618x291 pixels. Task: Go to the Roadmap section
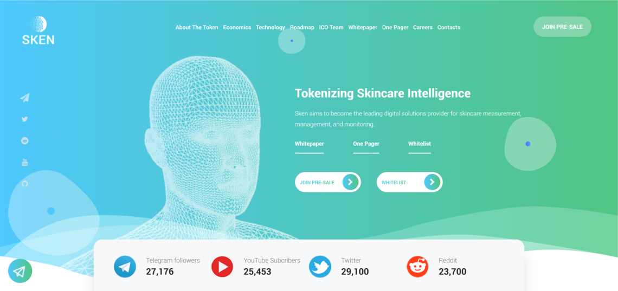tap(302, 28)
